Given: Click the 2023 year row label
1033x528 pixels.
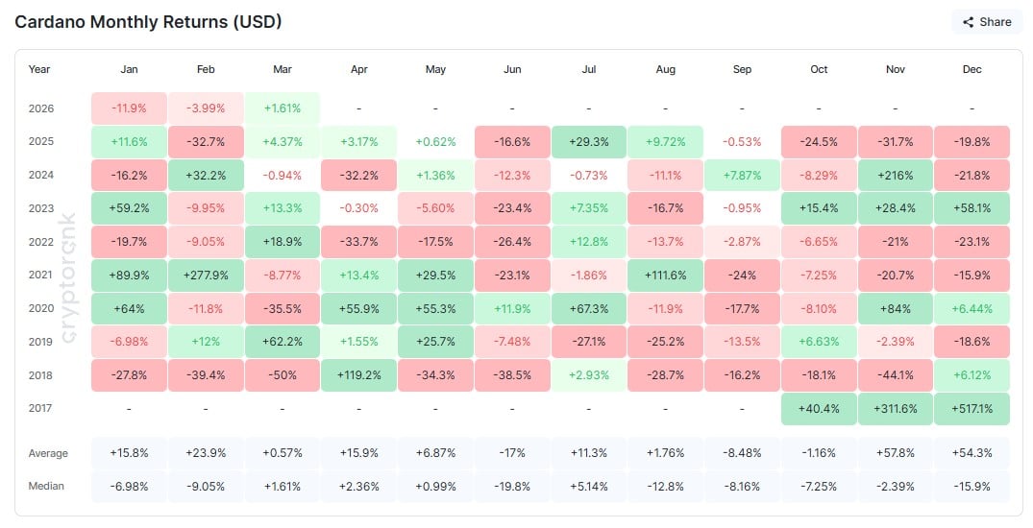Looking at the screenshot, I should [40, 208].
